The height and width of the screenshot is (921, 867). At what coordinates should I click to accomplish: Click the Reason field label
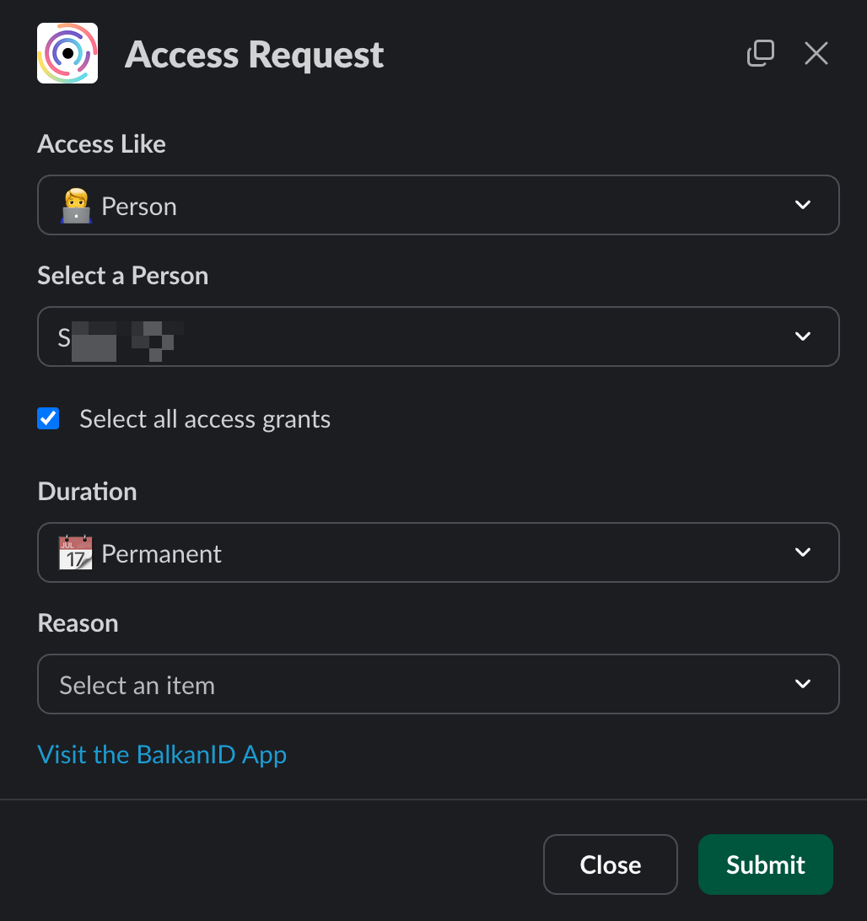[78, 623]
